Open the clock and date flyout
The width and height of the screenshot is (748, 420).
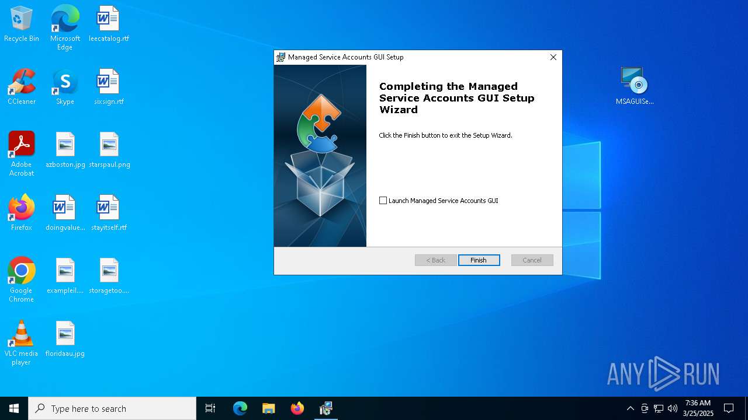(698, 408)
